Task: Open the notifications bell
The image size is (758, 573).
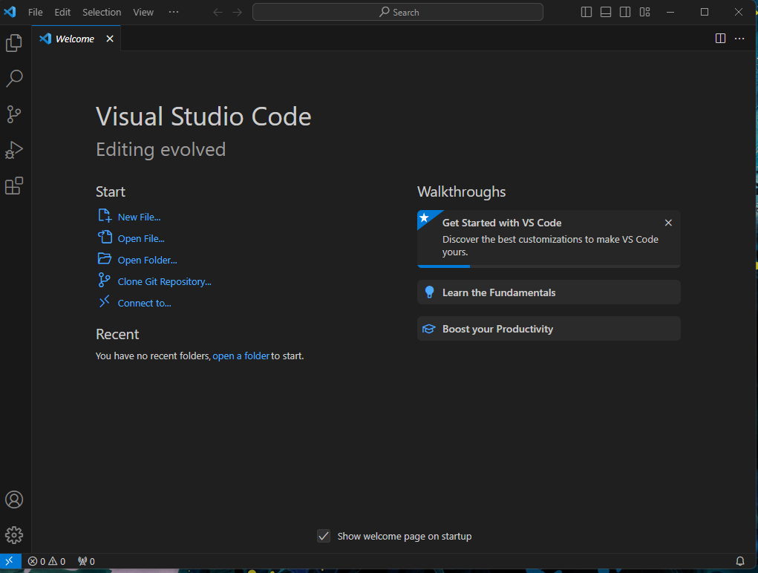Action: pos(739,561)
